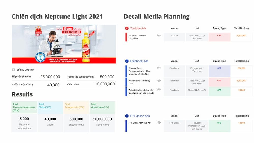This screenshot has width=254, height=143.
Task: Click the blue CPE buying type cell
Action: (x=219, y=71)
